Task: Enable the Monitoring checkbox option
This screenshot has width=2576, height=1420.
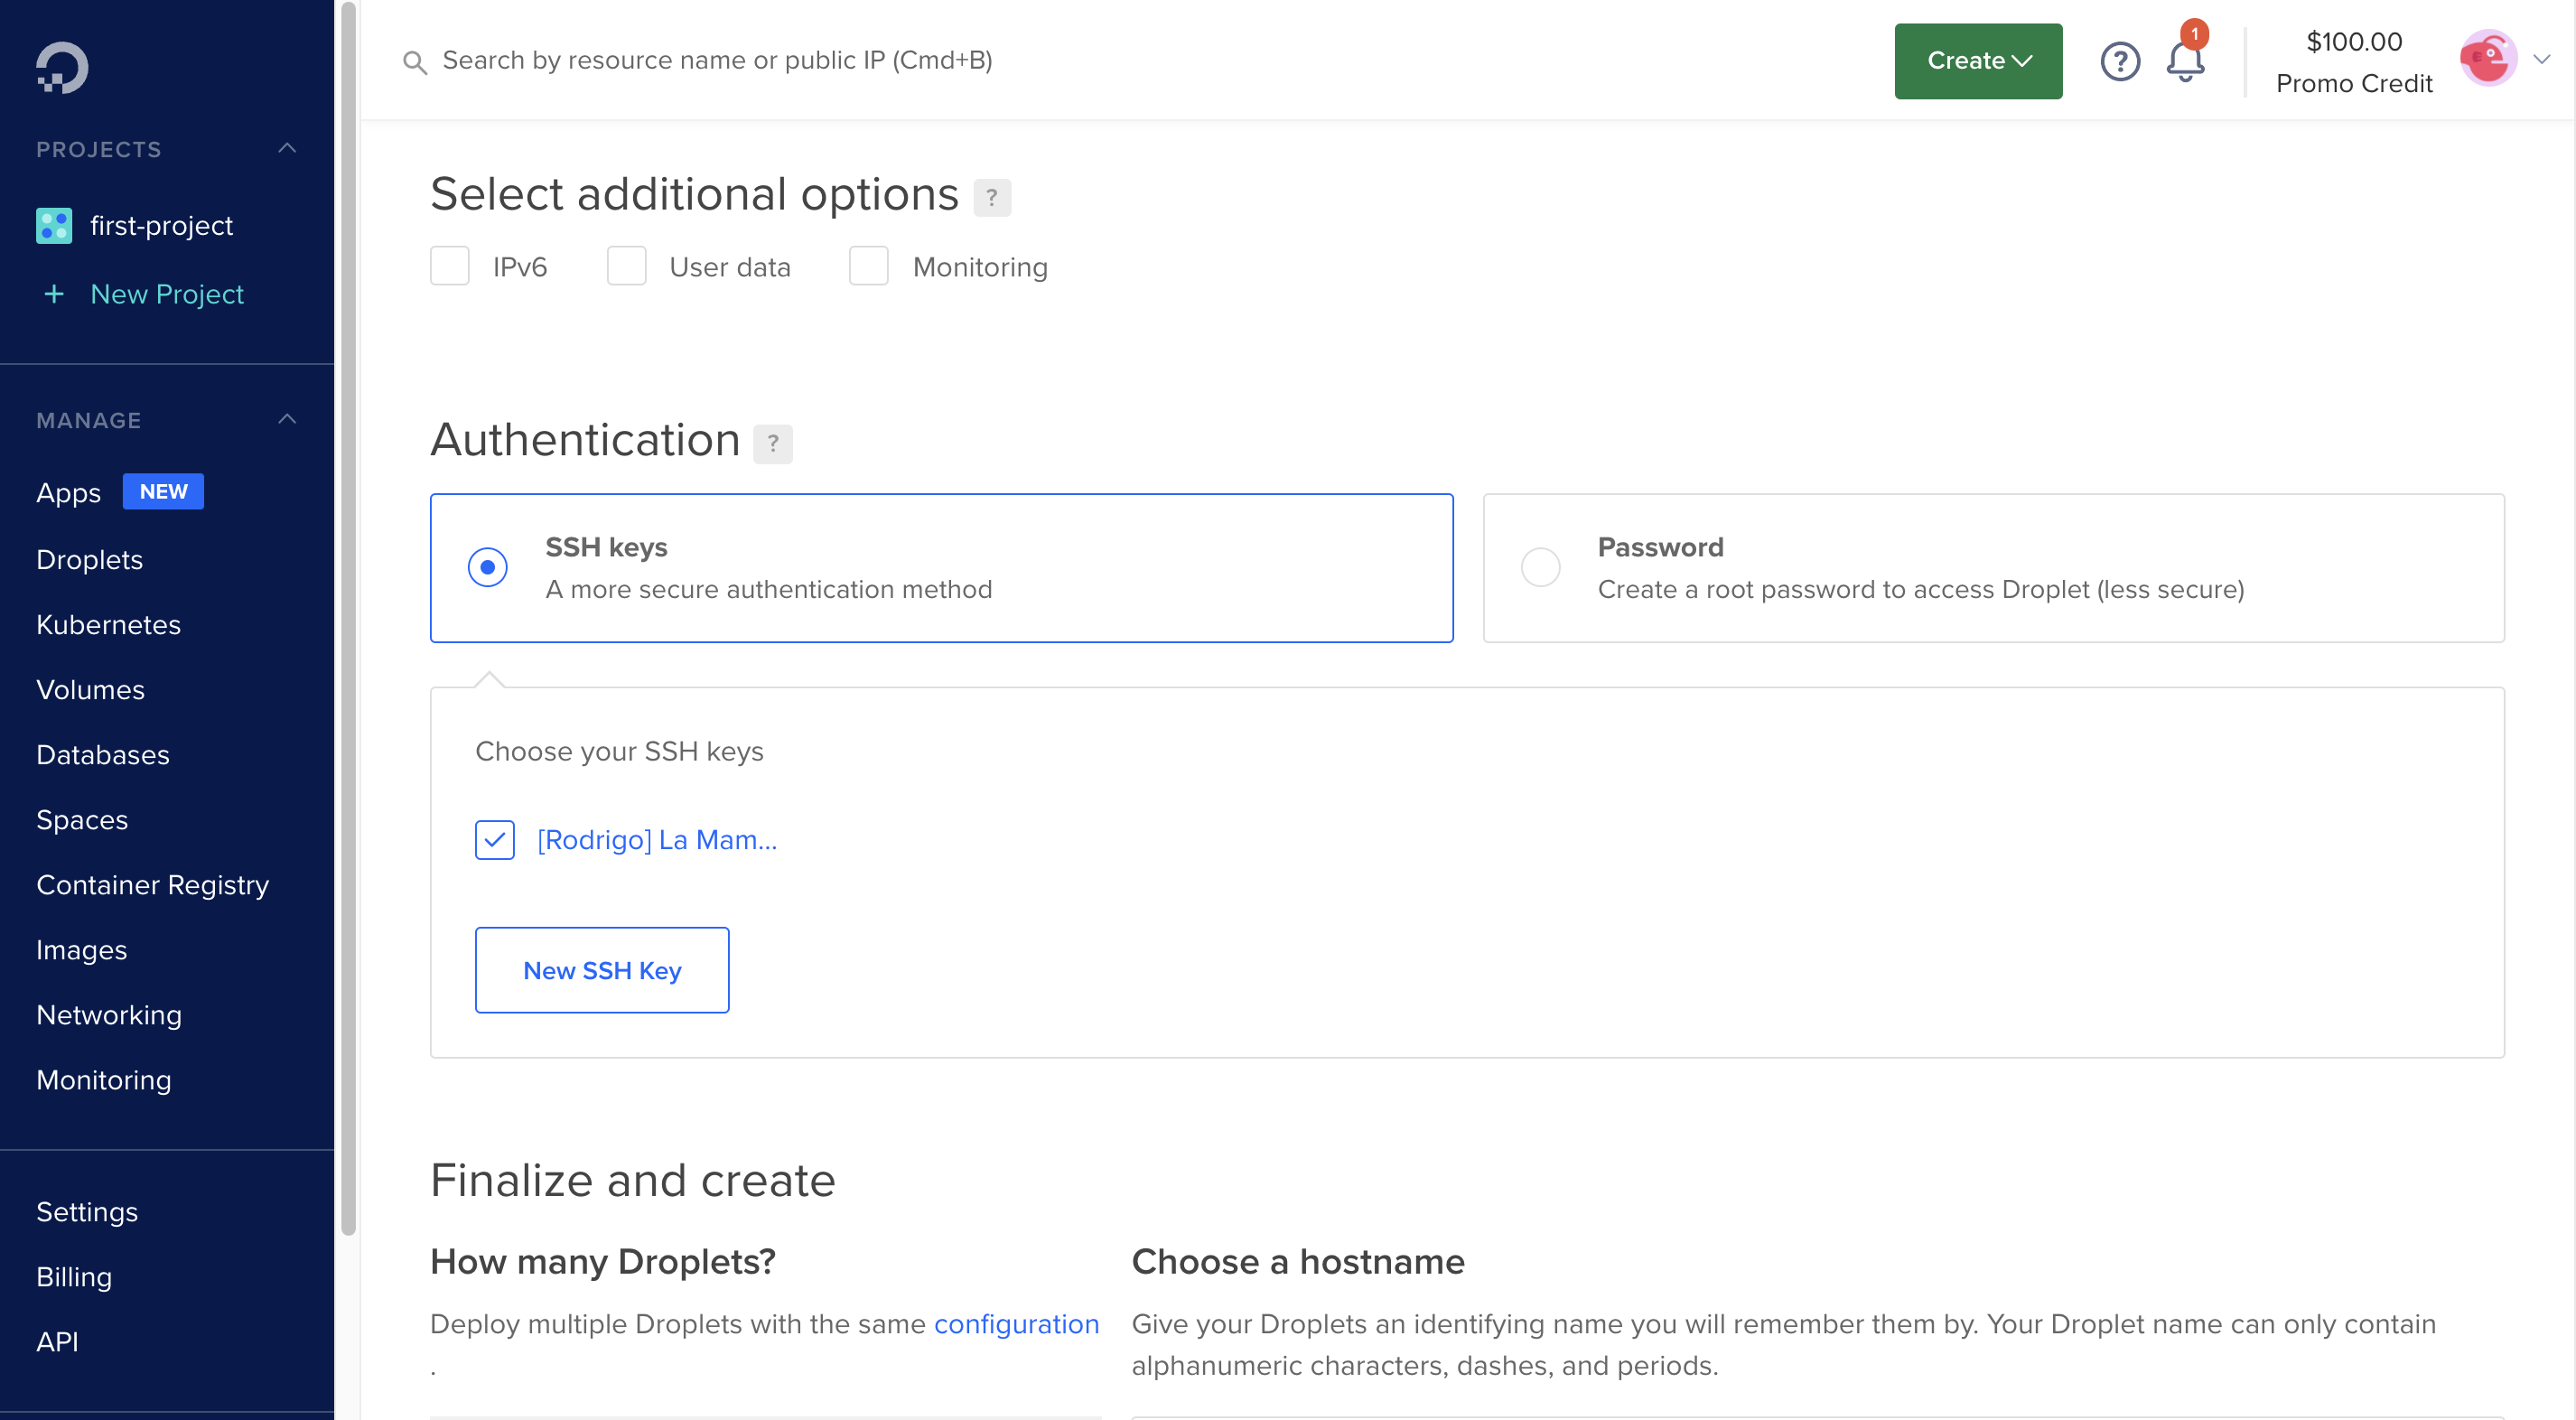Action: coord(868,266)
